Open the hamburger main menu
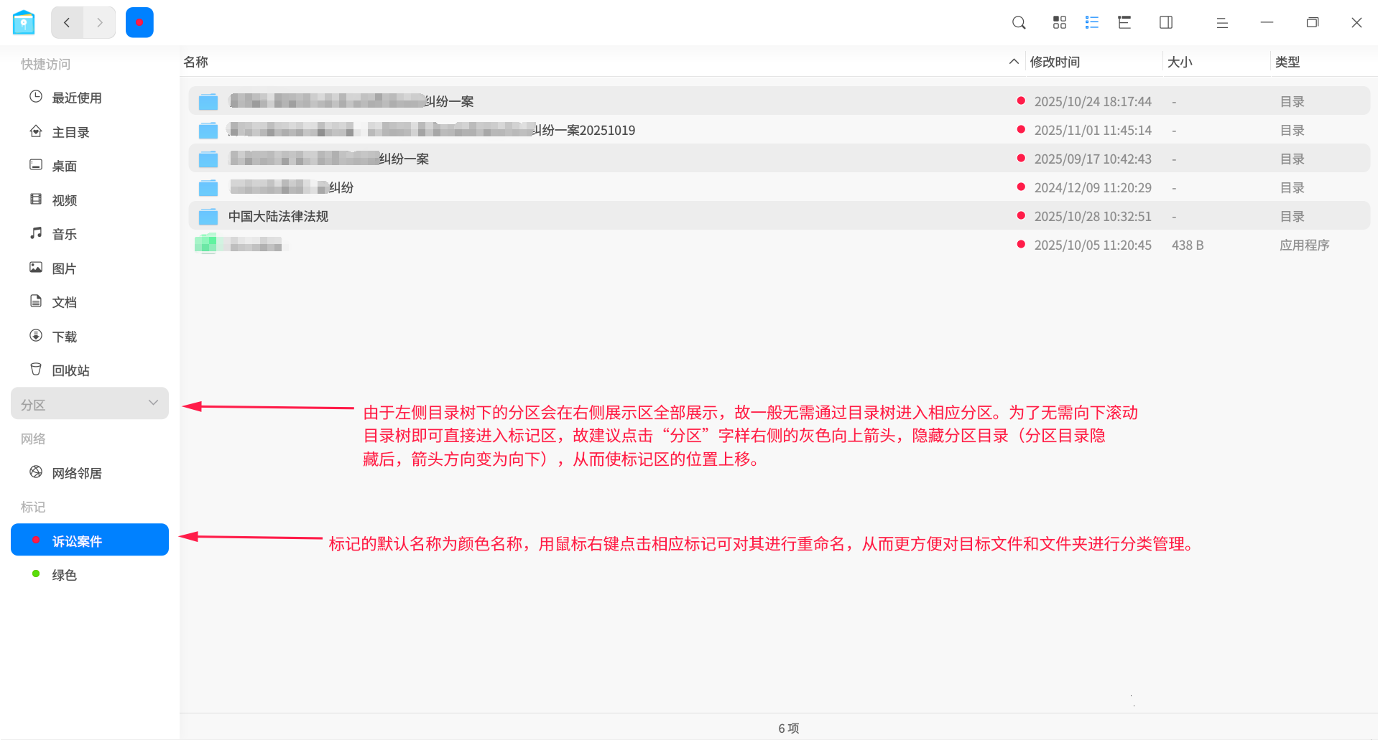 [1222, 23]
